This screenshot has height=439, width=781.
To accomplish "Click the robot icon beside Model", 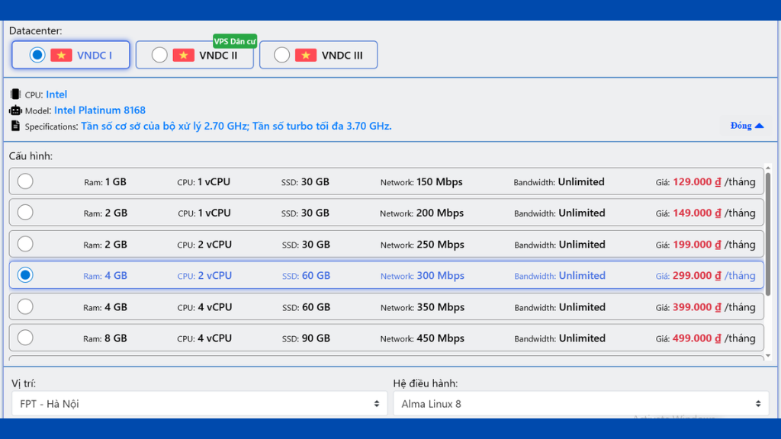I will [x=15, y=111].
